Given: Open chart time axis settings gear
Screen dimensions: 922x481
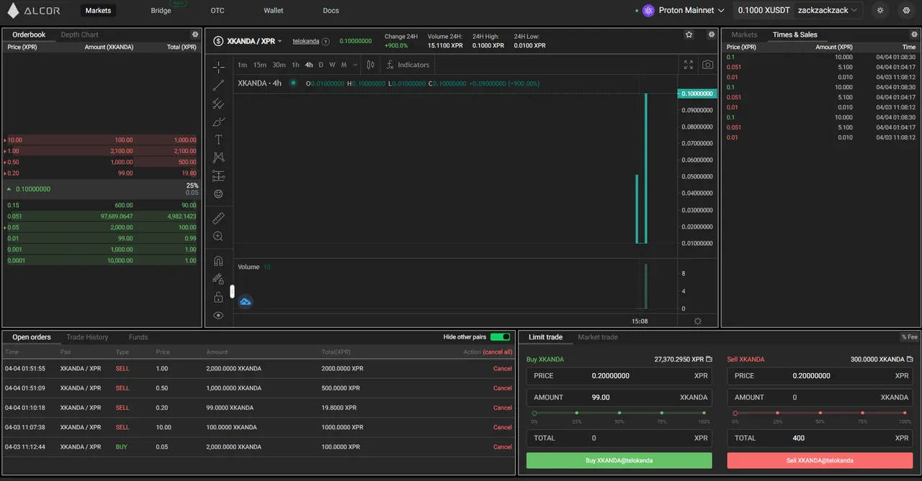Looking at the screenshot, I should [697, 321].
